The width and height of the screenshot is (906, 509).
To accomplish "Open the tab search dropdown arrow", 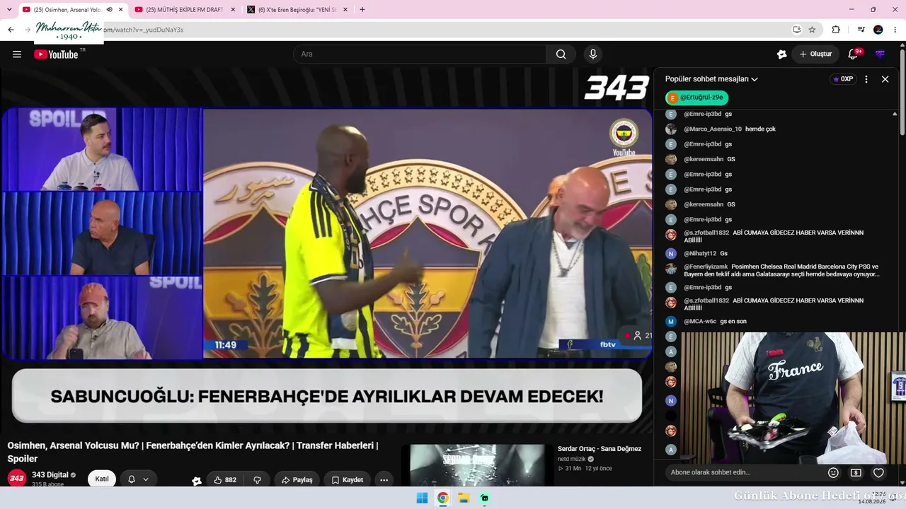I will (x=9, y=9).
